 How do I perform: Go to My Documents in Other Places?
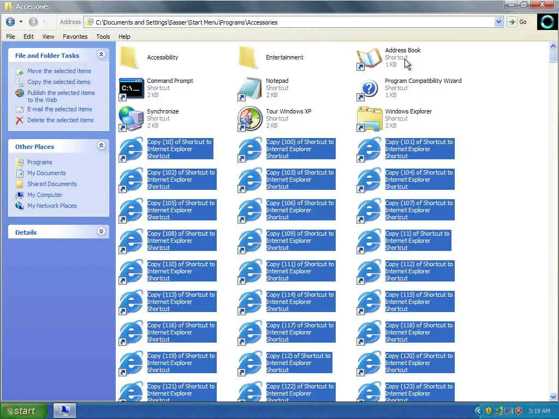(46, 173)
